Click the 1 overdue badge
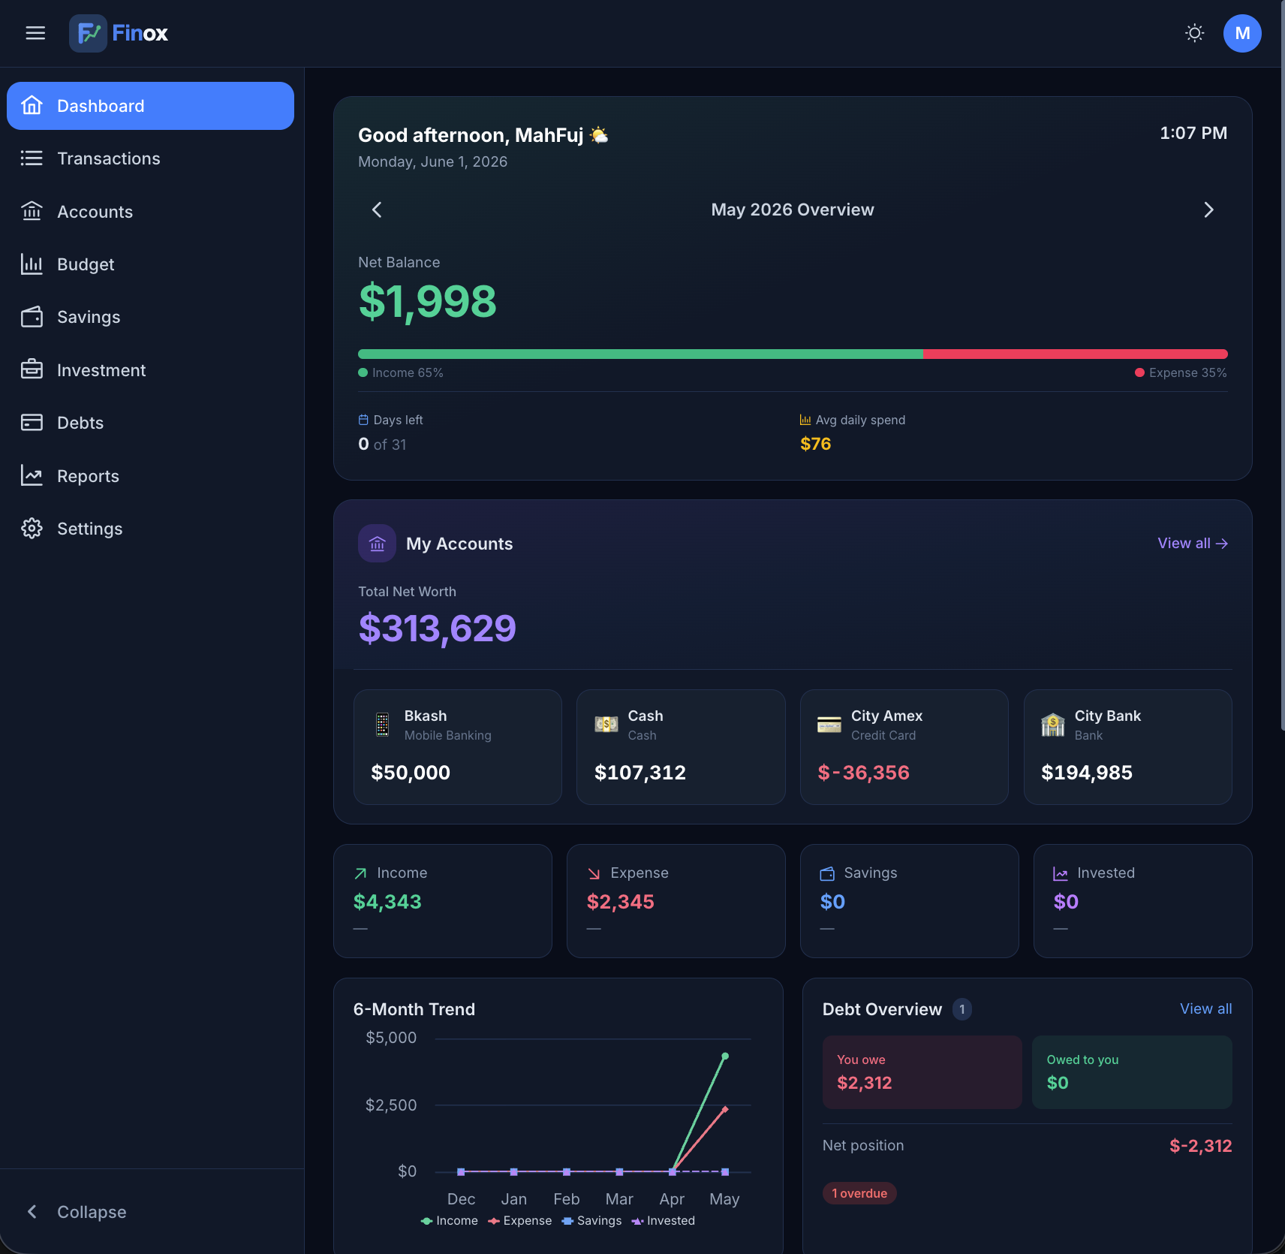 click(859, 1193)
